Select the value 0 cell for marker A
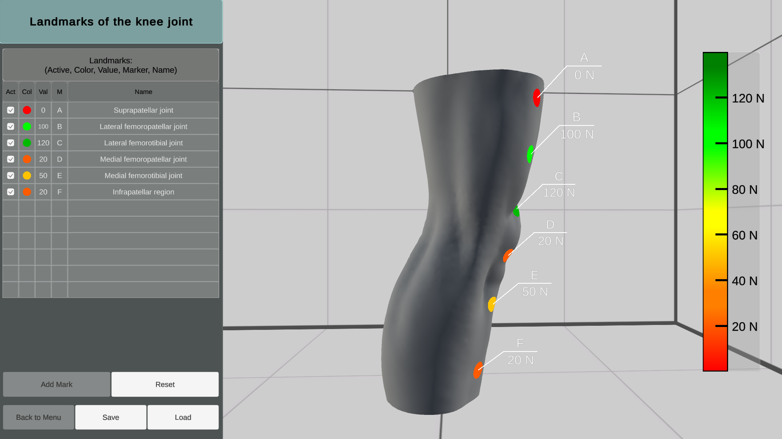 [x=43, y=110]
